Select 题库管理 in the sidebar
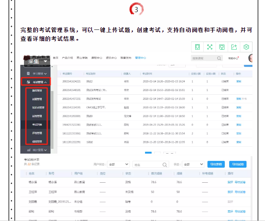The image size is (265, 221). point(37,91)
